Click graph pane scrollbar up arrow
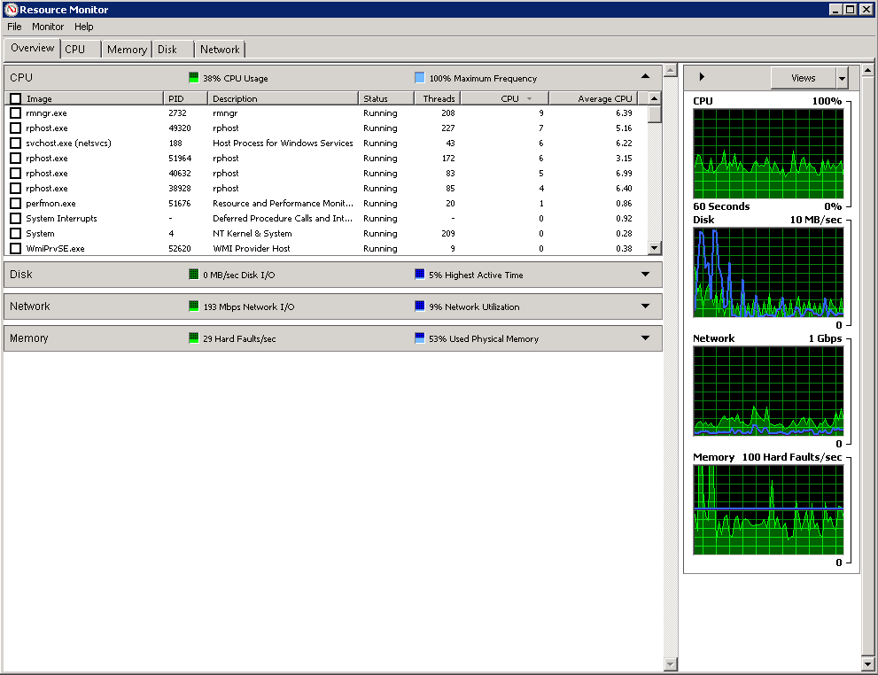Screen dimensions: 878x675 coord(867,71)
